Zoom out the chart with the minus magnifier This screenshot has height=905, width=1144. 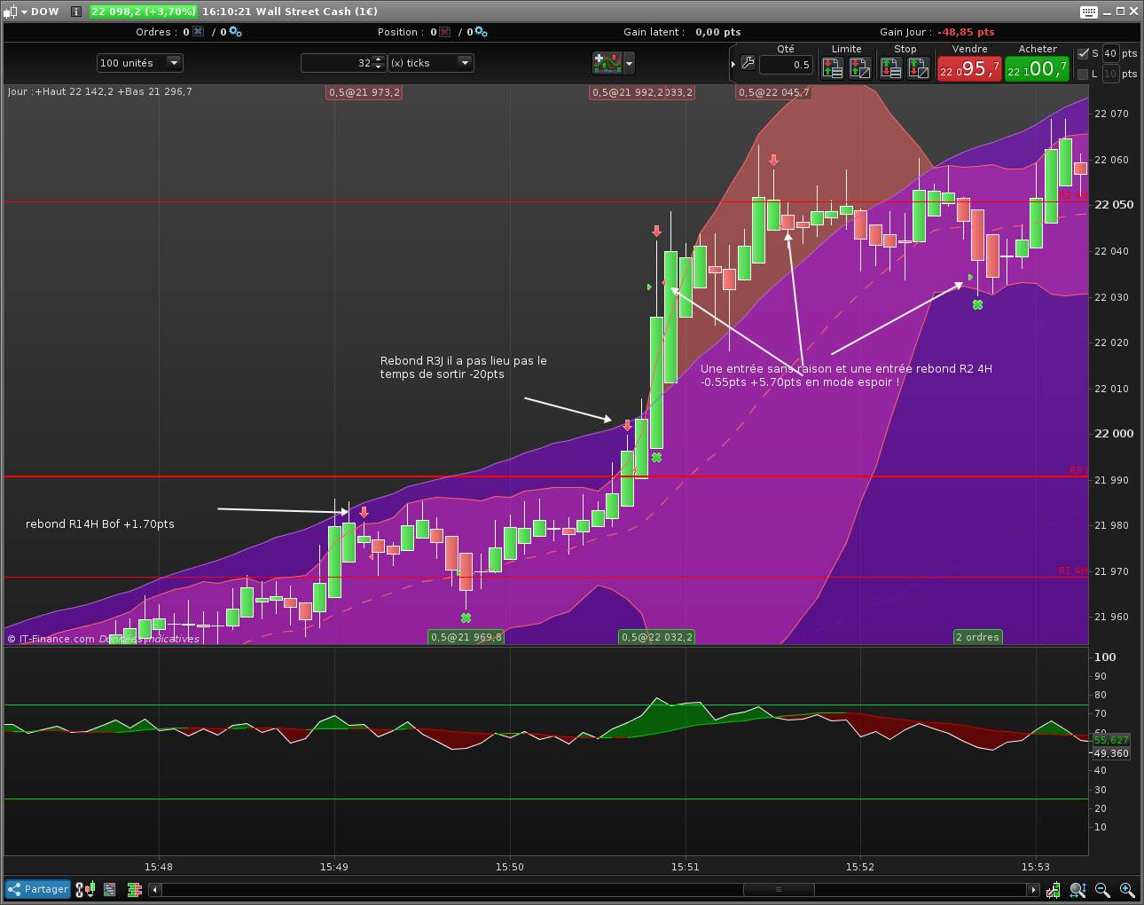(x=1102, y=889)
